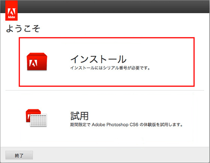This screenshot has height=163, width=210.
Task: Click the Adobe logo in the header
Action: [x=11, y=11]
